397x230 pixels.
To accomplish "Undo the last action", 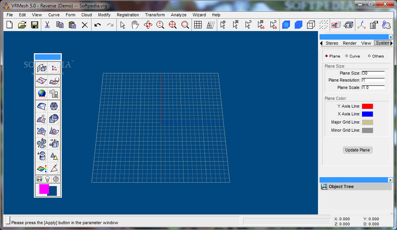I will tap(97, 25).
